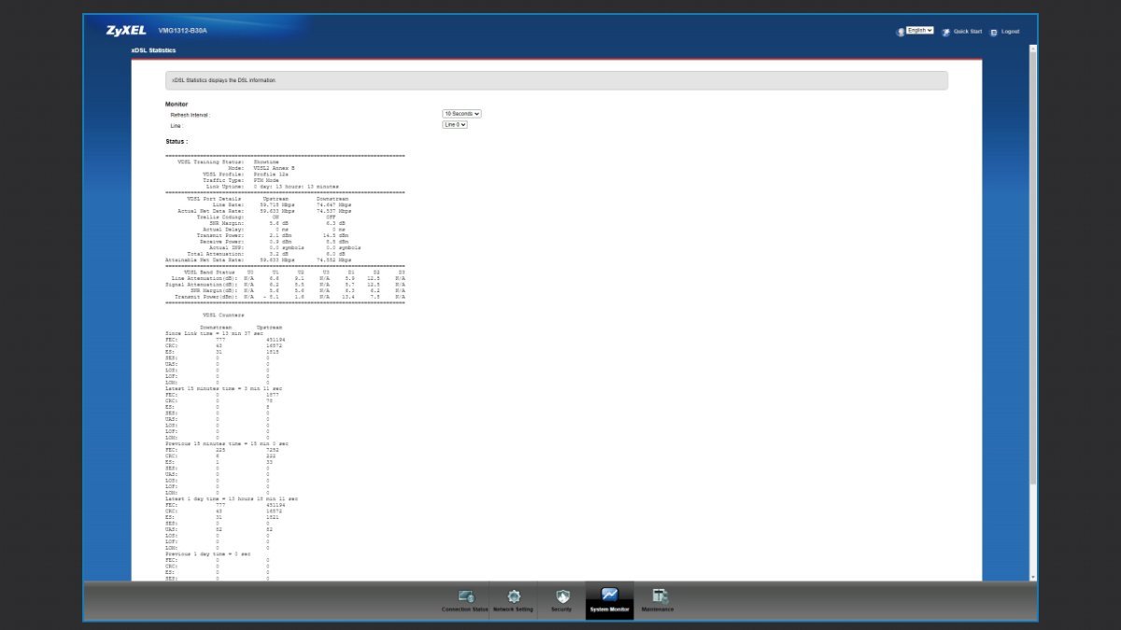Click the Quick Start link text
Viewport: 1121px width, 630px height.
pyautogui.click(x=968, y=32)
